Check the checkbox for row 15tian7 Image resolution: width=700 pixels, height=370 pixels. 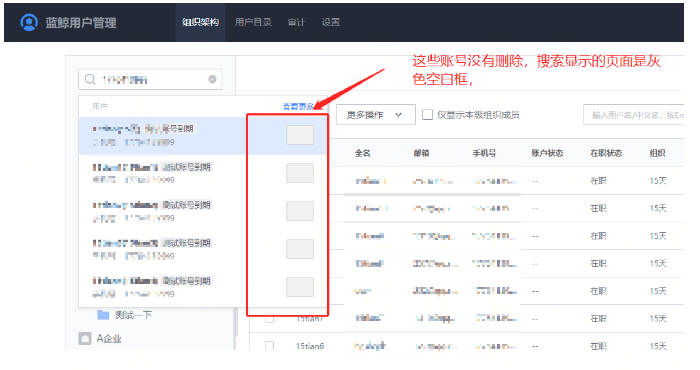point(269,318)
